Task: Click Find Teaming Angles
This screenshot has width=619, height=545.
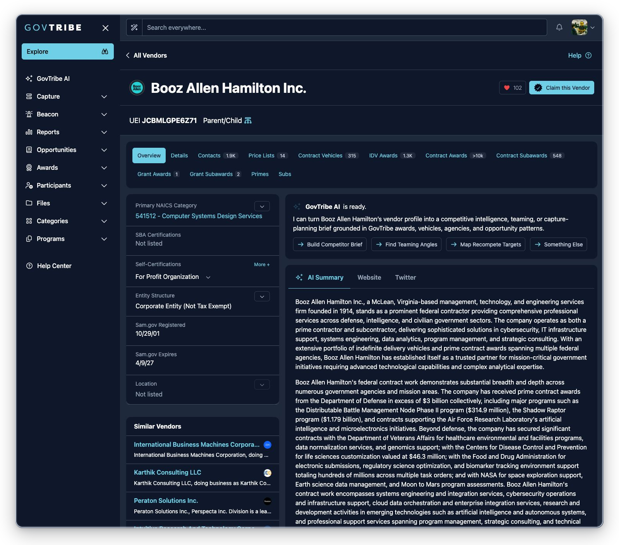Action: click(x=406, y=244)
